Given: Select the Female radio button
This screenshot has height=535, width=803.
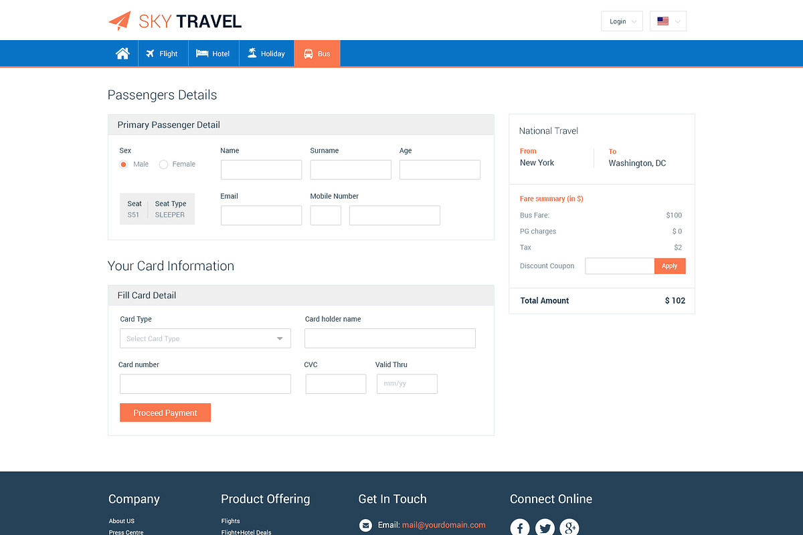Looking at the screenshot, I should 163,165.
